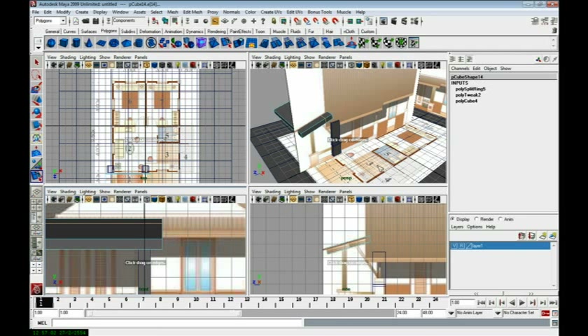Viewport: 588px width, 336px height.
Task: Click the save scene icon on status line
Action: pos(96,22)
